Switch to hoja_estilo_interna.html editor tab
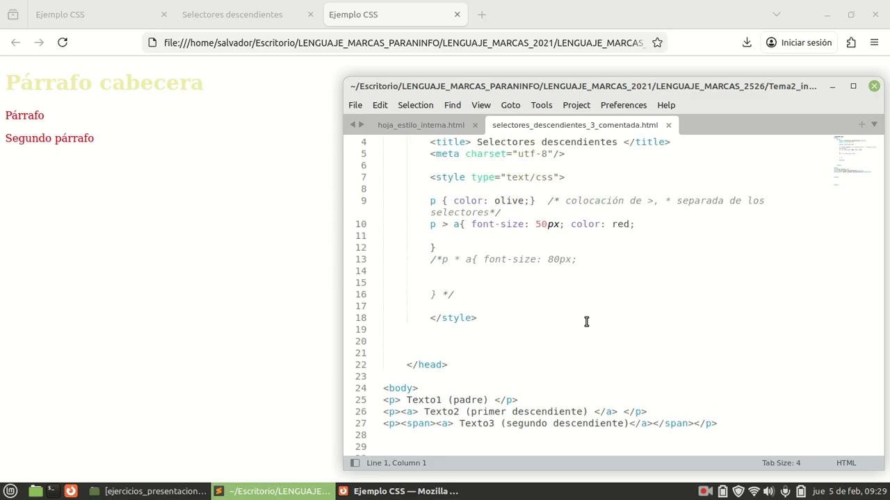890x500 pixels. point(421,125)
